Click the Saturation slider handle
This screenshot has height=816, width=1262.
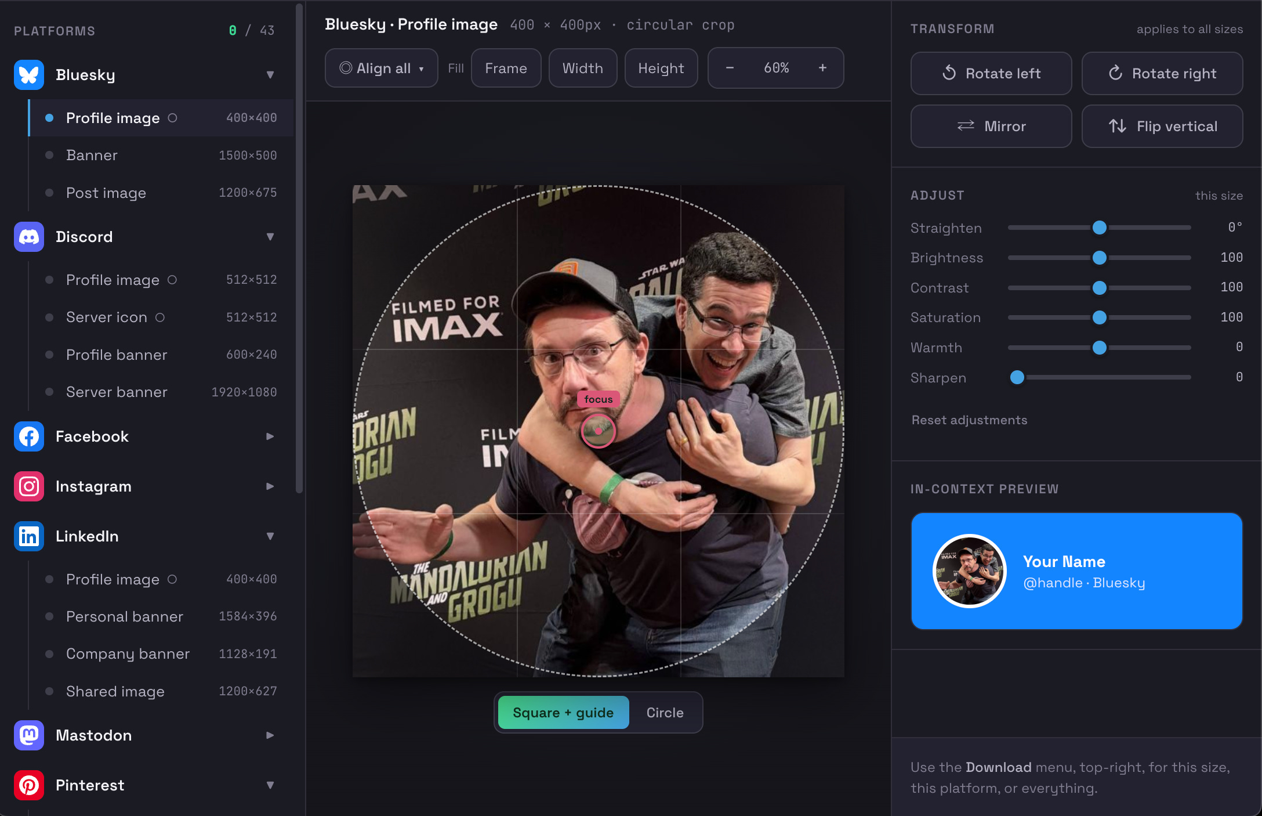(1099, 317)
